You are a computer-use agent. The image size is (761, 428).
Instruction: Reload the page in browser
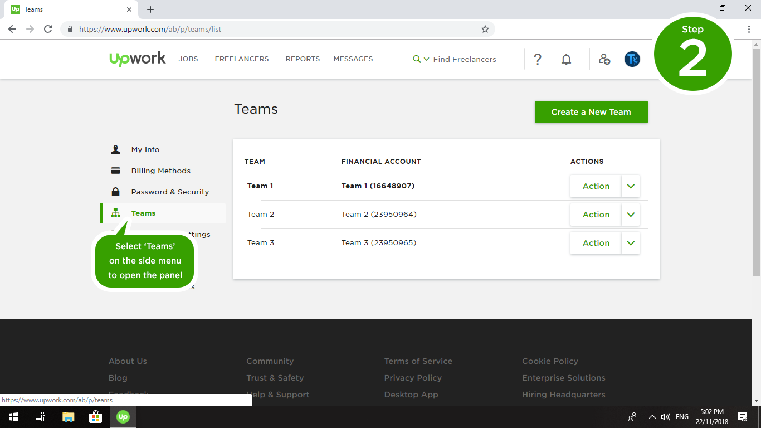pyautogui.click(x=48, y=29)
